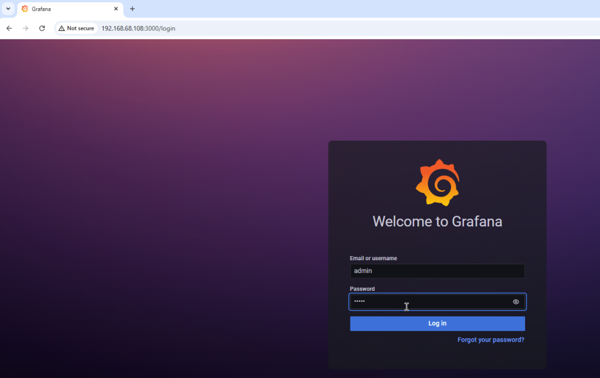Reload the Grafana login page
600x378 pixels.
coord(42,28)
